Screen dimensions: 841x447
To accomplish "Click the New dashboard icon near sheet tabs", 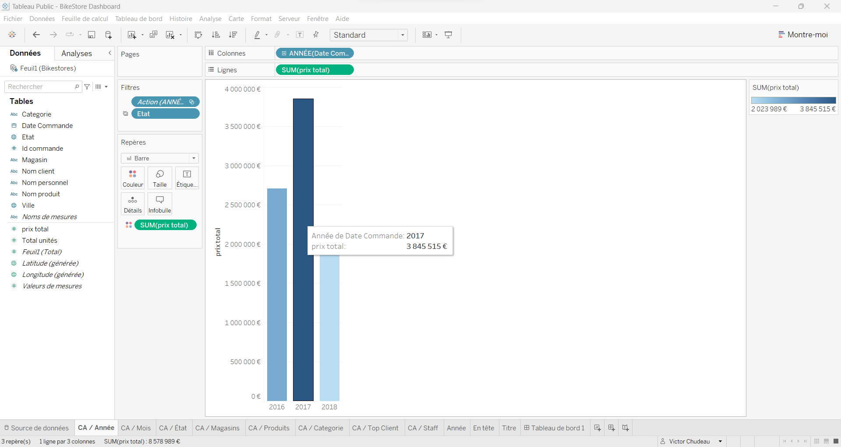I will pyautogui.click(x=611, y=428).
